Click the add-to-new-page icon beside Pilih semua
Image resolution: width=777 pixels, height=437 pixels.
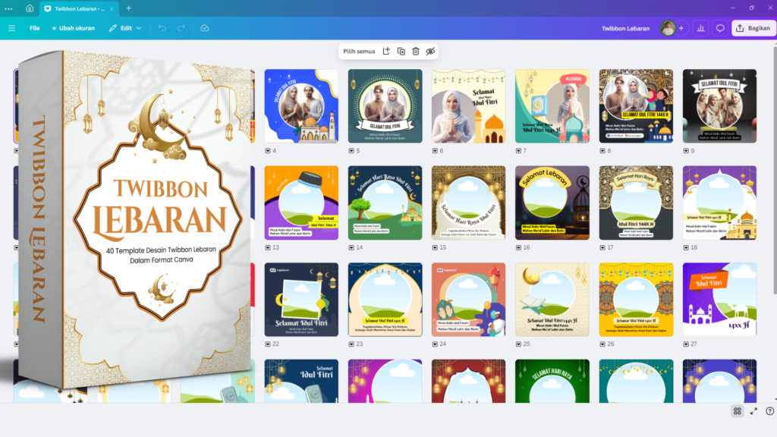(387, 52)
